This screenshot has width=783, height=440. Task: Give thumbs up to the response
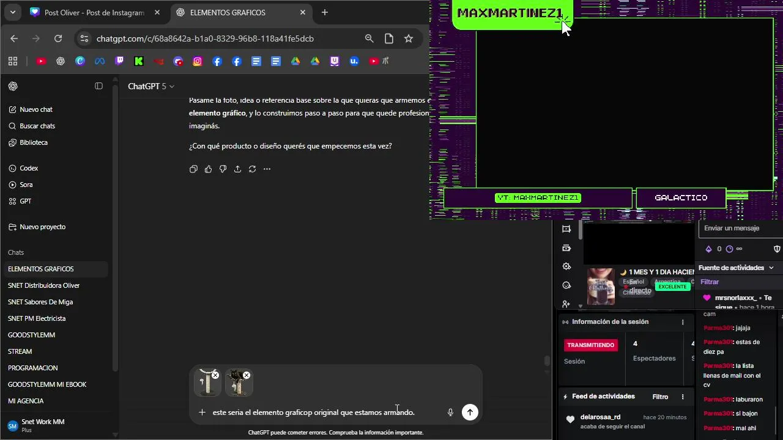coord(208,169)
